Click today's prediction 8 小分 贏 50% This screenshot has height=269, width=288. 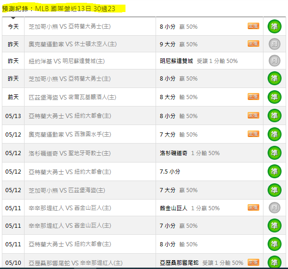coord(179,27)
